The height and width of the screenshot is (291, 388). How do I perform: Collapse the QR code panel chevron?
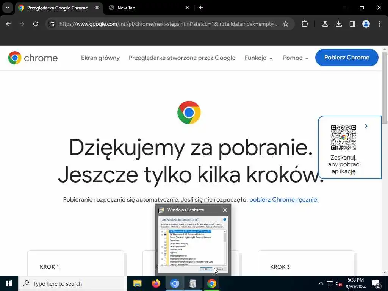(x=366, y=127)
